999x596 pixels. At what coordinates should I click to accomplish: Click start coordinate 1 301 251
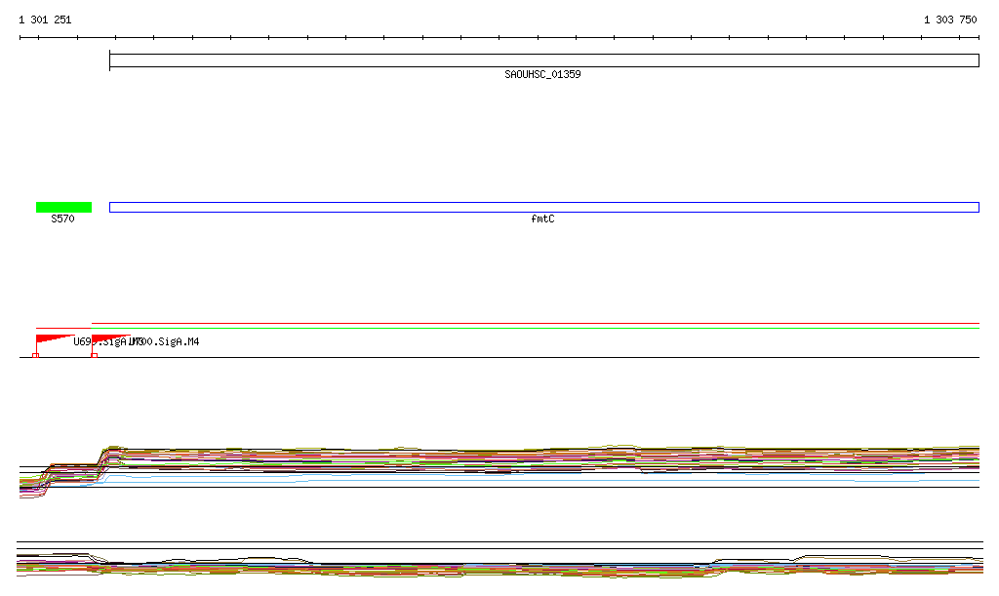coord(45,20)
